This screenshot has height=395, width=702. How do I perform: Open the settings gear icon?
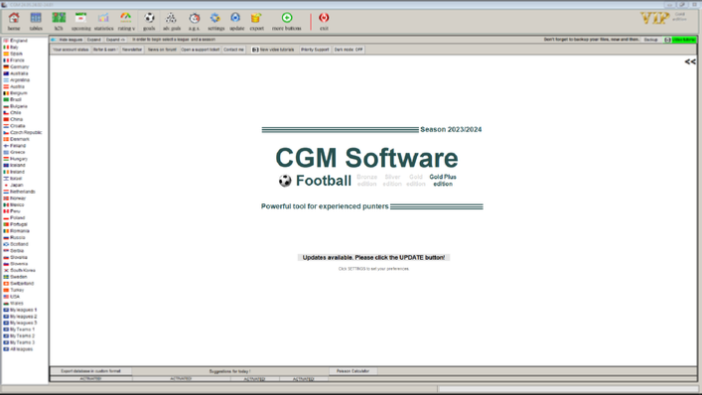[x=215, y=21]
